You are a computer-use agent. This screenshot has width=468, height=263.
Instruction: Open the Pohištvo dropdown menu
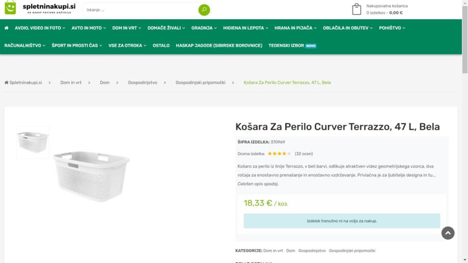[x=392, y=28]
